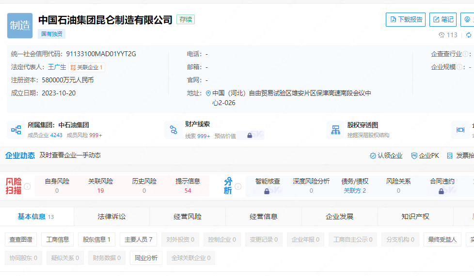Image resolution: width=474 pixels, height=276 pixels.
Task: Select 变更记录 0 sub-tab
Action: coord(264,240)
